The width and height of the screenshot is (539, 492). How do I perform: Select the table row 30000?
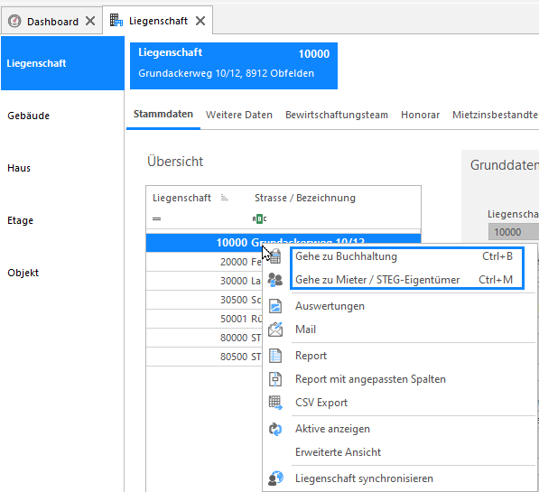[x=204, y=281]
